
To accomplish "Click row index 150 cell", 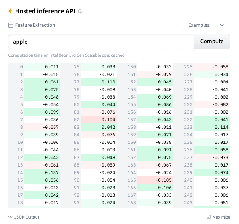I will point(131,67).
